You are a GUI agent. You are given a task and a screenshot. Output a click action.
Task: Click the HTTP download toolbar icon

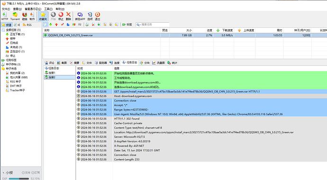coord(5,16)
